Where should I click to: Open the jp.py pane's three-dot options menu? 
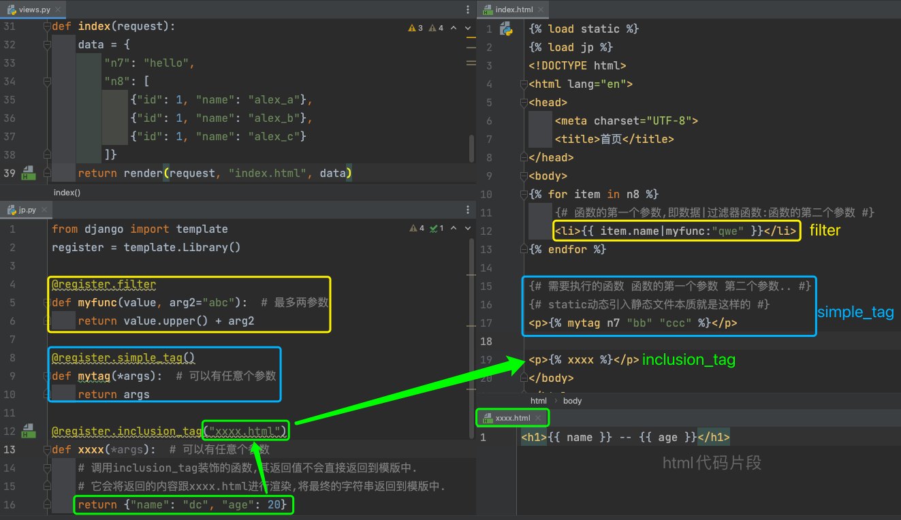468,210
